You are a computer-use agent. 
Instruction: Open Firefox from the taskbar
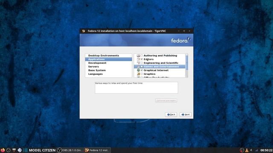click(3, 150)
